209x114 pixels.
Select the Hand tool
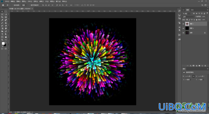click(x=6, y=37)
